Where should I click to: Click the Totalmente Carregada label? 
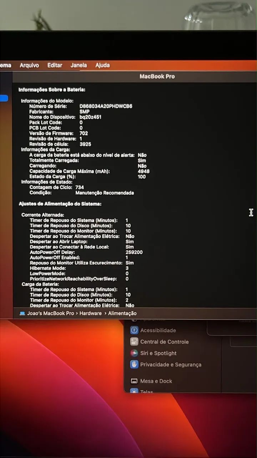click(x=54, y=161)
